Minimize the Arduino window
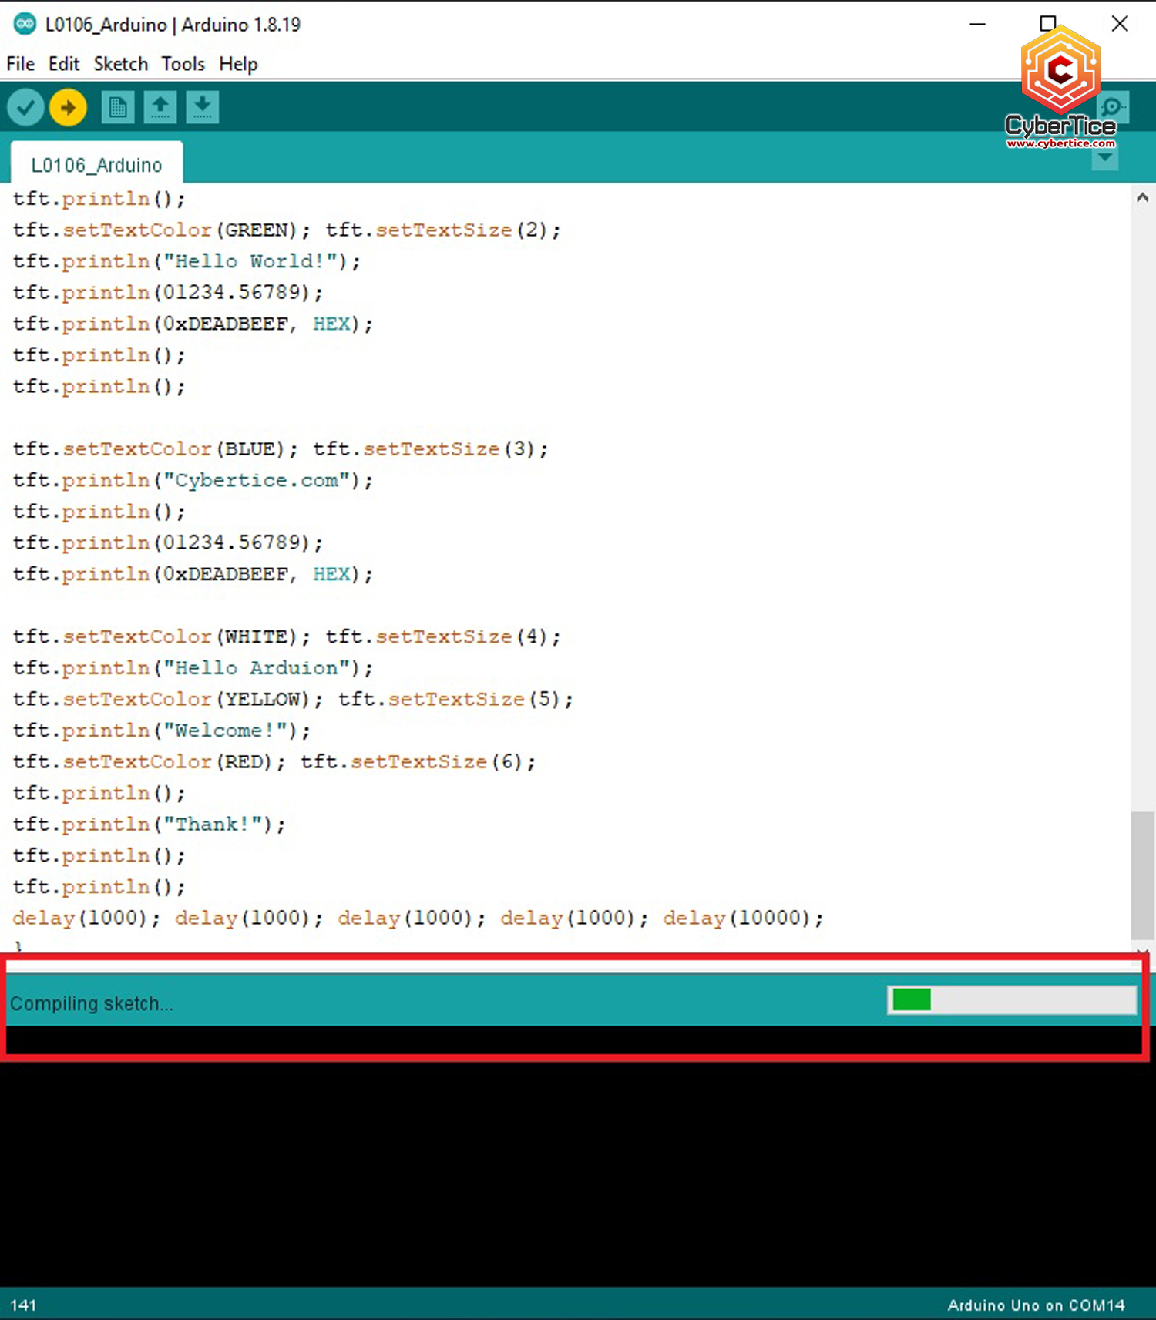The image size is (1156, 1320). pyautogui.click(x=977, y=24)
